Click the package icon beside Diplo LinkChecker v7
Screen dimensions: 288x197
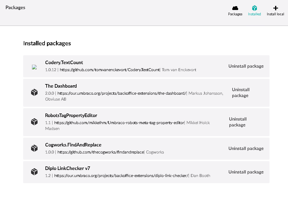tap(34, 172)
